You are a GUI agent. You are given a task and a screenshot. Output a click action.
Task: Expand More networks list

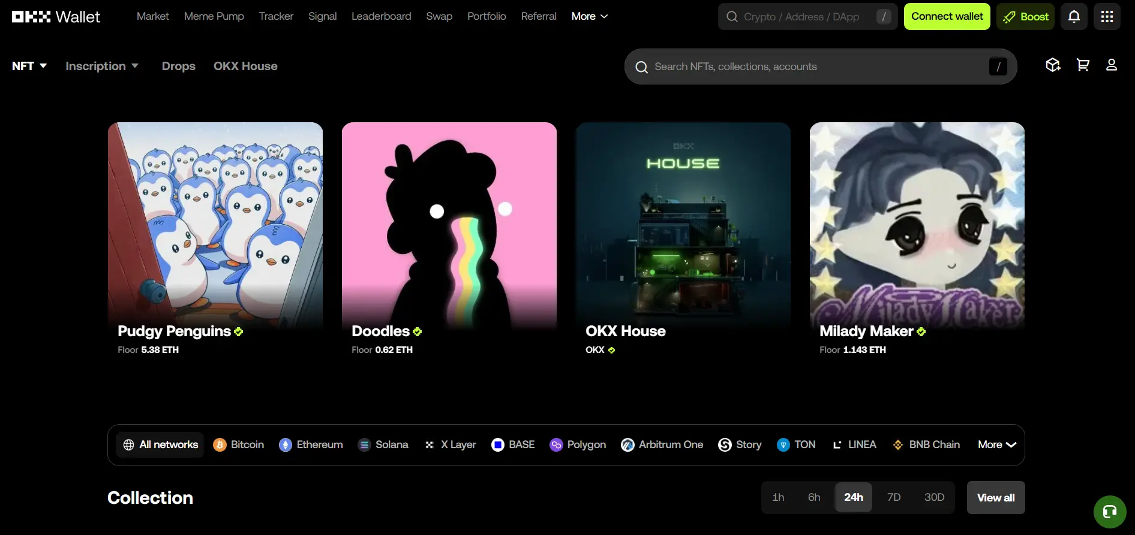(996, 445)
